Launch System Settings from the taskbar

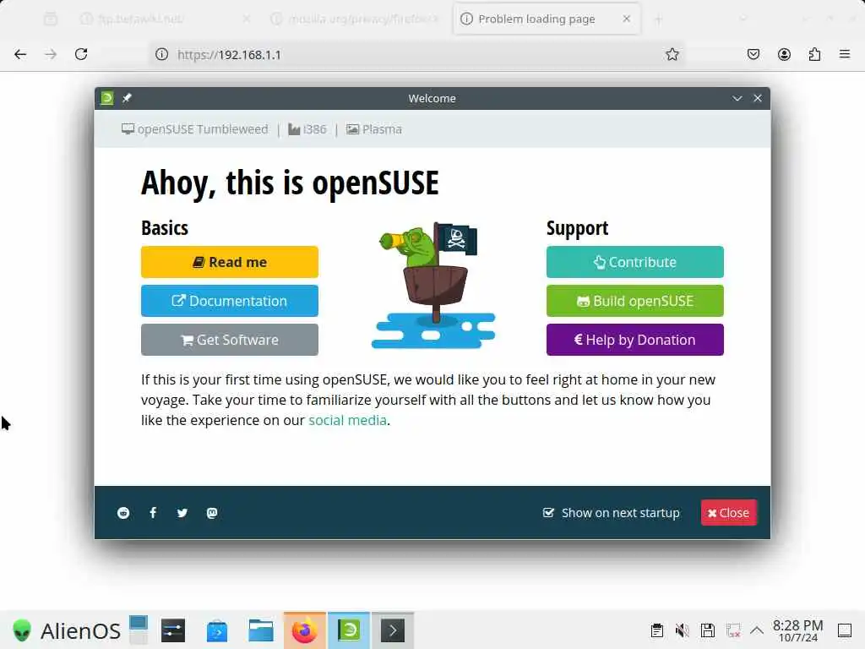pos(173,630)
